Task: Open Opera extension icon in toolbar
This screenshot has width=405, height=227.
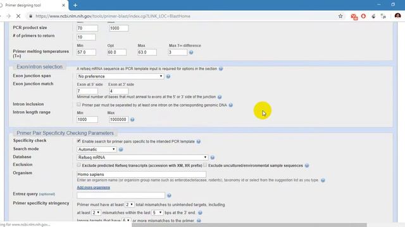Action: pos(363,16)
